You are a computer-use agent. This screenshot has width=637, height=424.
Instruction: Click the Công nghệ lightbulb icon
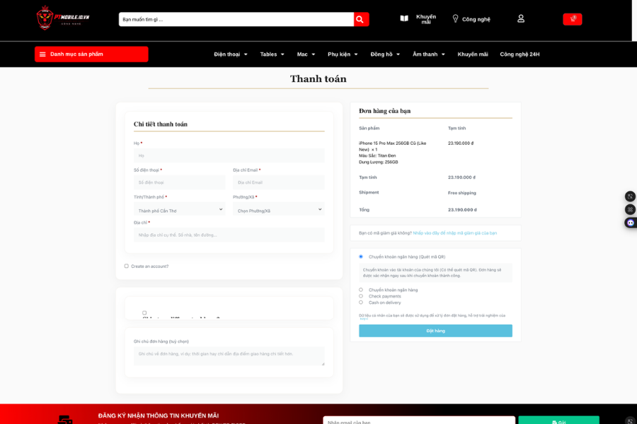tap(455, 18)
